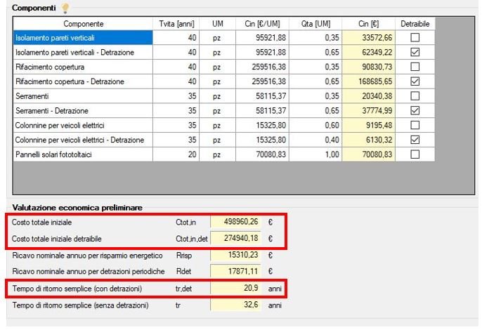This screenshot has height=330, width=482.
Task: Edit Qta cell for Pannelli solari fotovoltaici
Action: pos(308,154)
